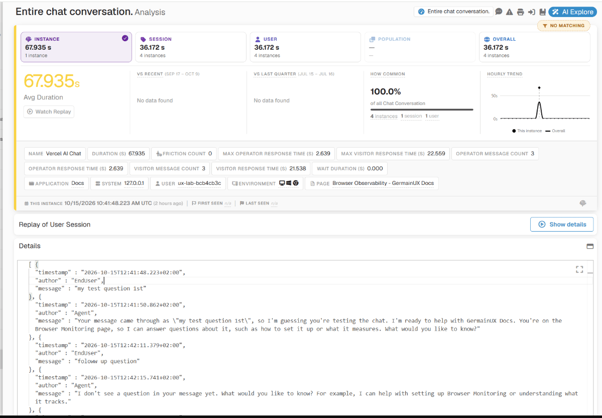Click 'Overall' legend entry in hourly trend
Image resolution: width=602 pixels, height=418 pixels.
click(x=555, y=131)
